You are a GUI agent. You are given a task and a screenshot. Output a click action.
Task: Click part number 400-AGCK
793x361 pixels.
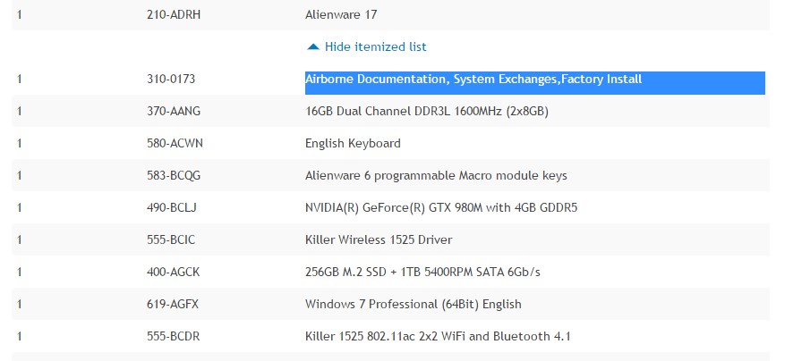pyautogui.click(x=173, y=273)
